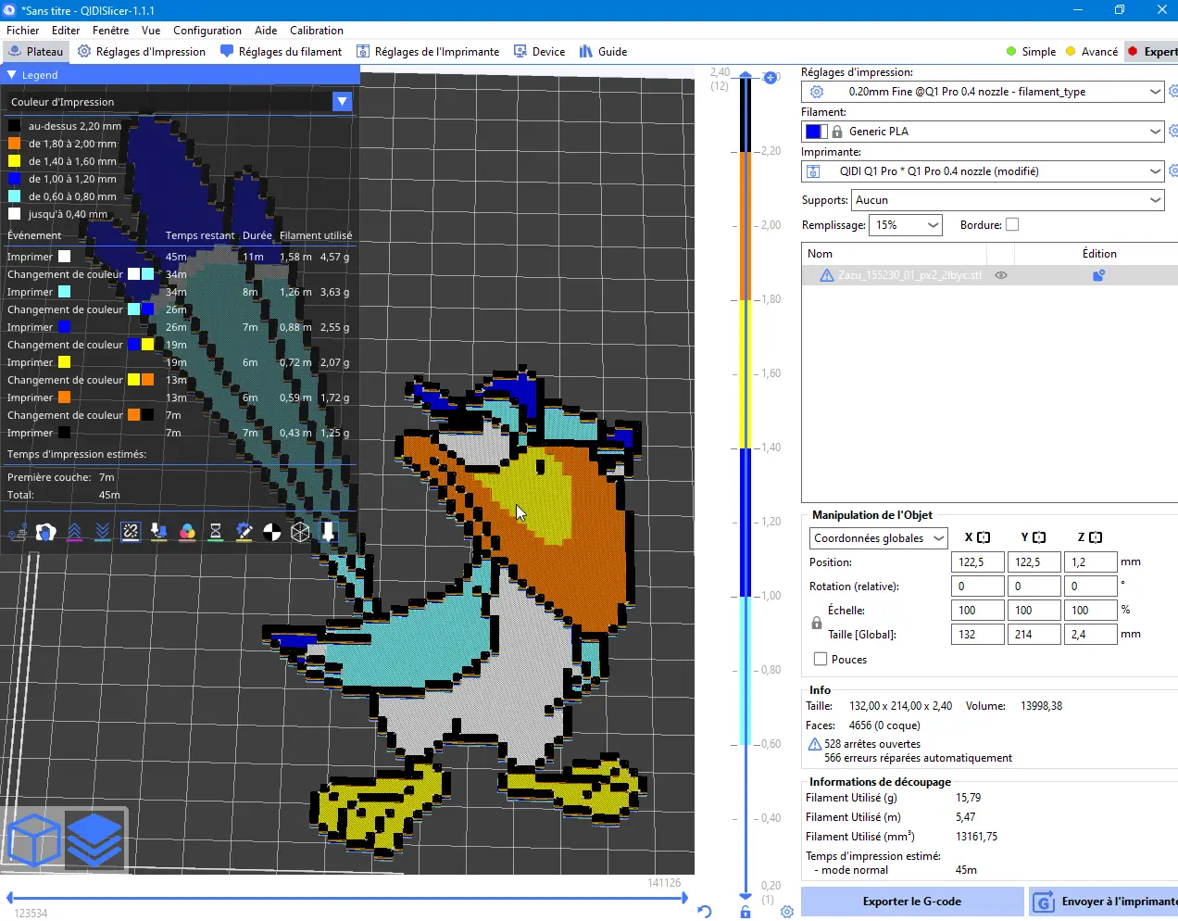Image resolution: width=1178 pixels, height=921 pixels.
Task: Open filament settings gear beside Generic PLA
Action: (x=1173, y=132)
